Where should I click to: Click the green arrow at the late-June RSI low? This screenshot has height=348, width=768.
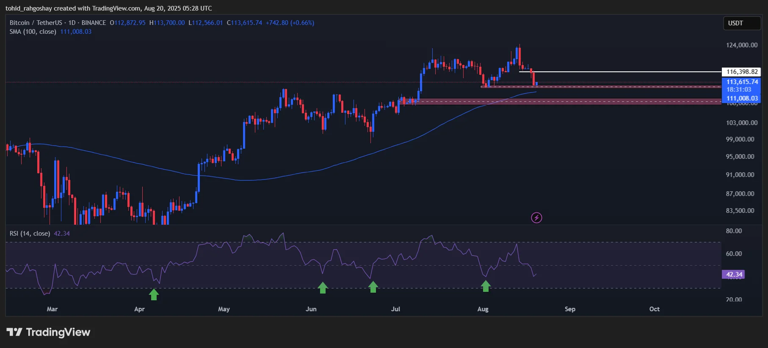pyautogui.click(x=373, y=287)
